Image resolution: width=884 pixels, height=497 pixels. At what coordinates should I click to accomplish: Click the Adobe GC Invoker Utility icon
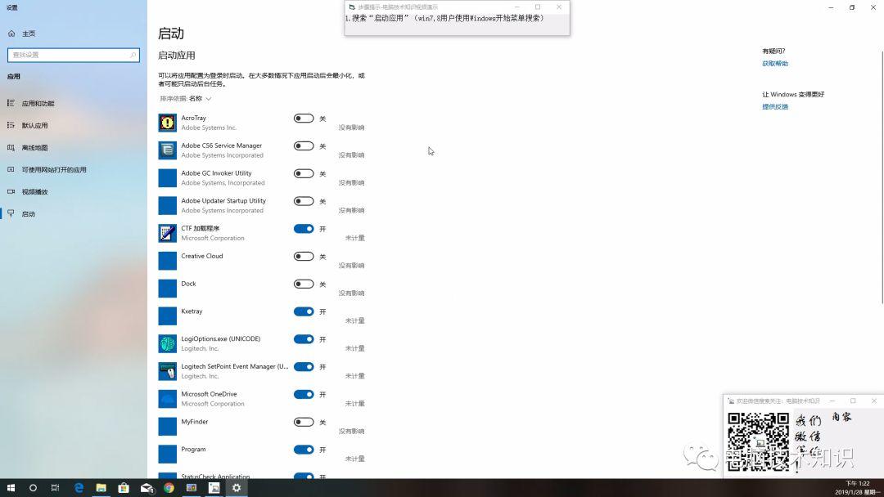coord(168,177)
